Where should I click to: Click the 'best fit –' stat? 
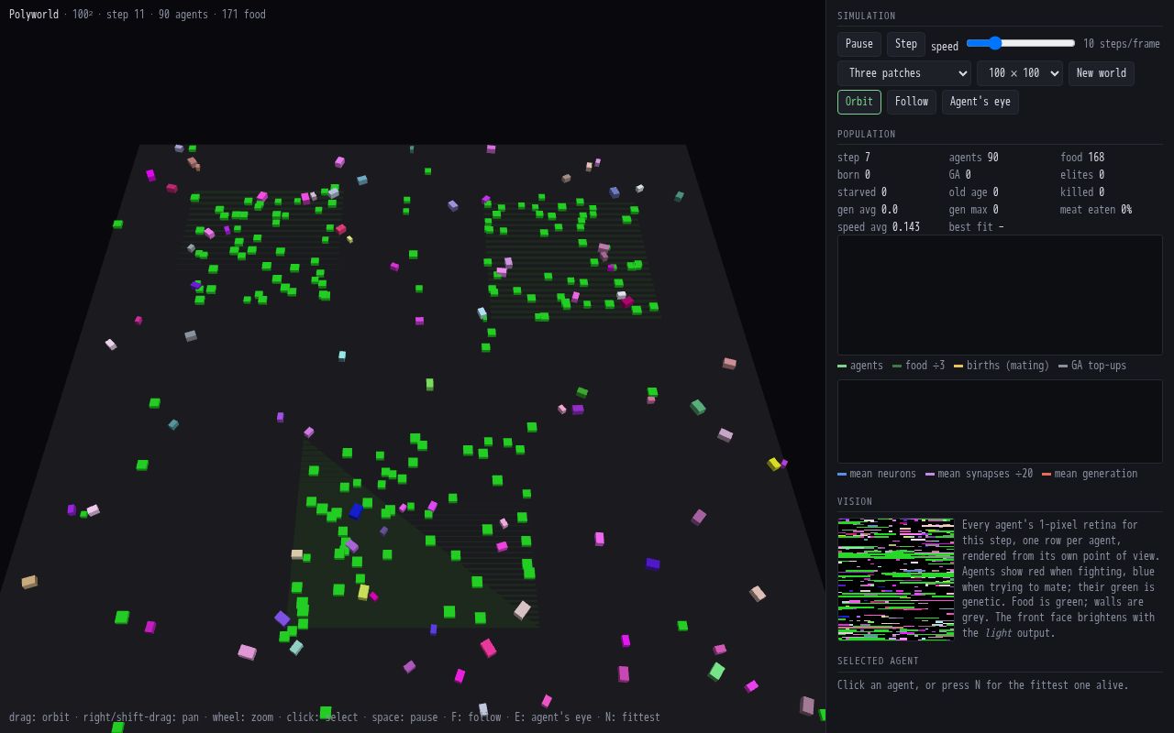977,227
